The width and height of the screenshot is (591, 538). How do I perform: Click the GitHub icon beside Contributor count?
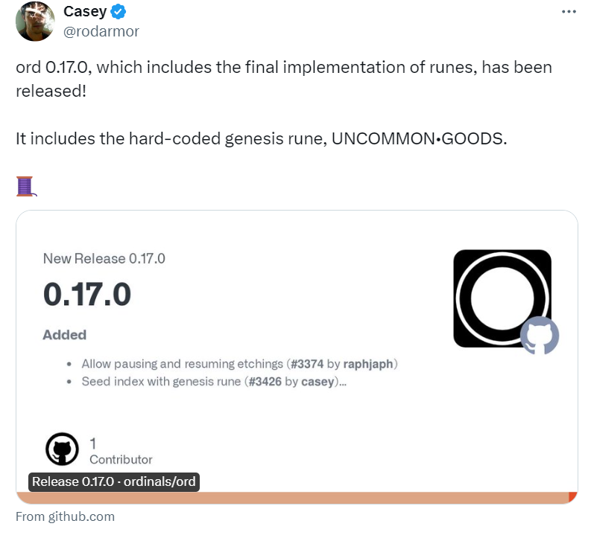click(62, 449)
